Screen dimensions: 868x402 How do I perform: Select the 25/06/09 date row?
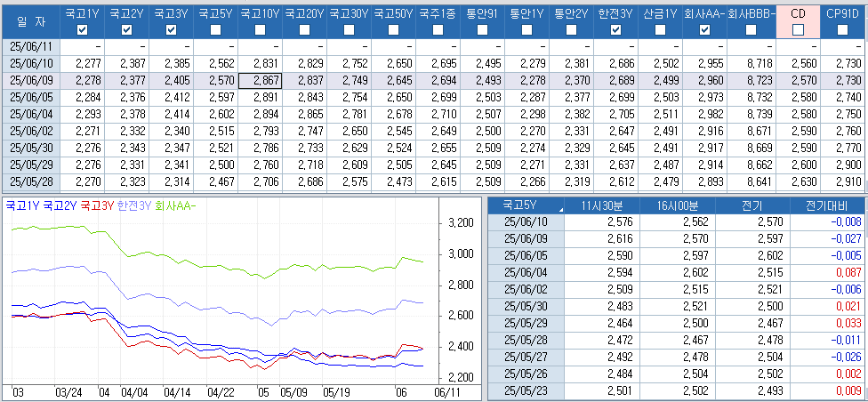pos(30,80)
